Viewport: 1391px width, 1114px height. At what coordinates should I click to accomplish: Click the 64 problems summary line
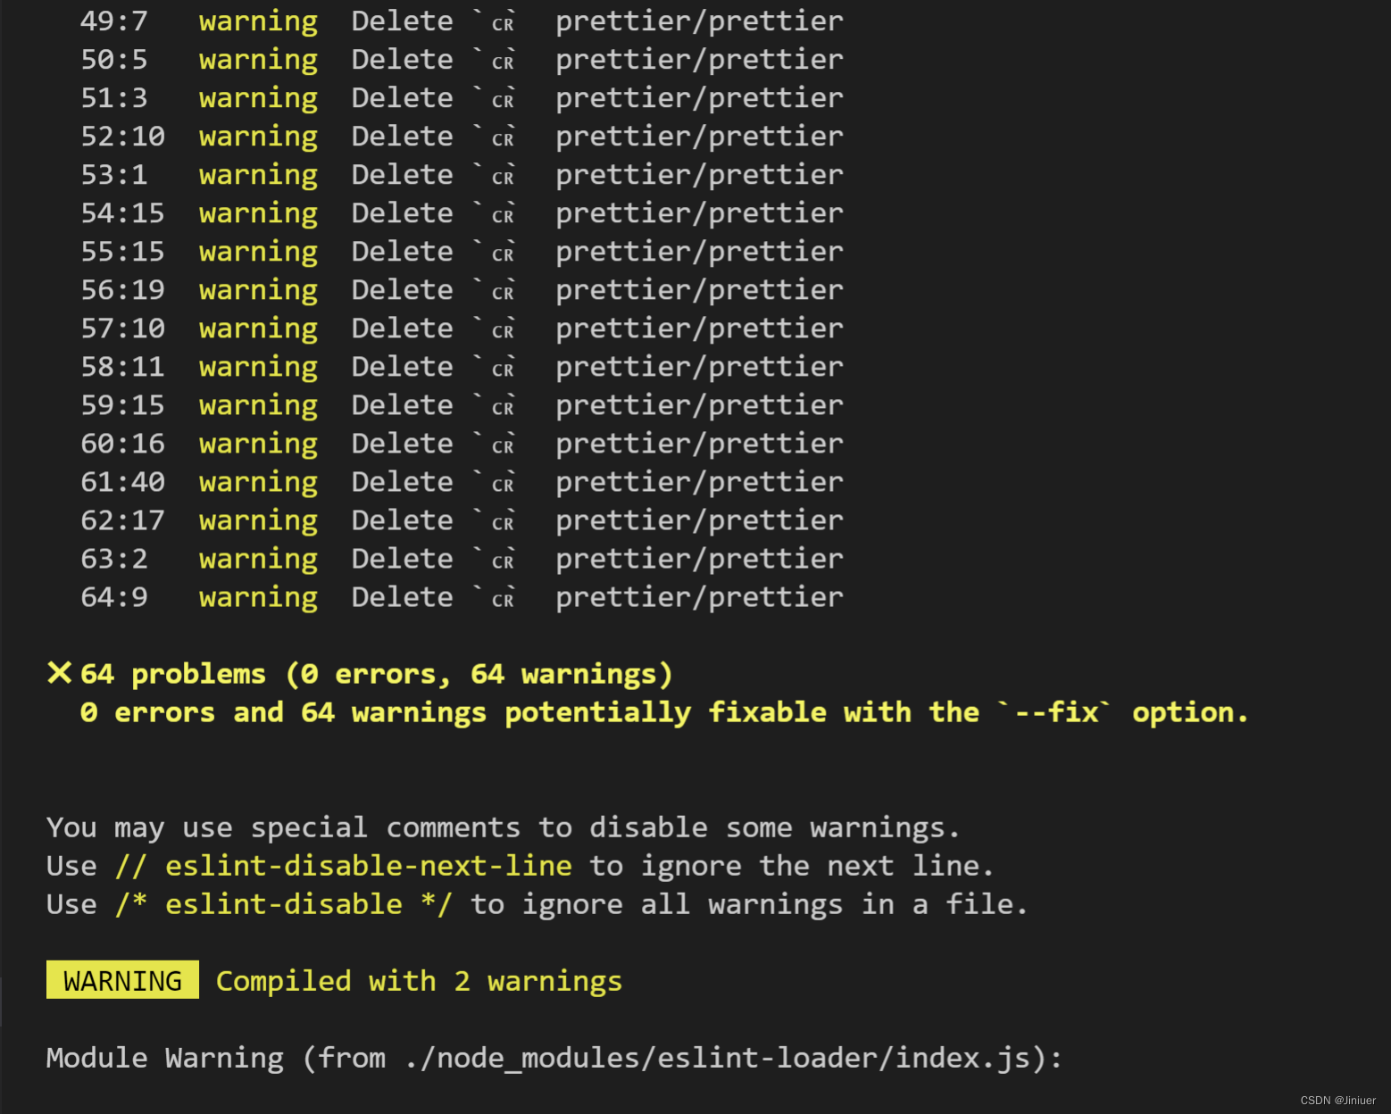point(375,673)
